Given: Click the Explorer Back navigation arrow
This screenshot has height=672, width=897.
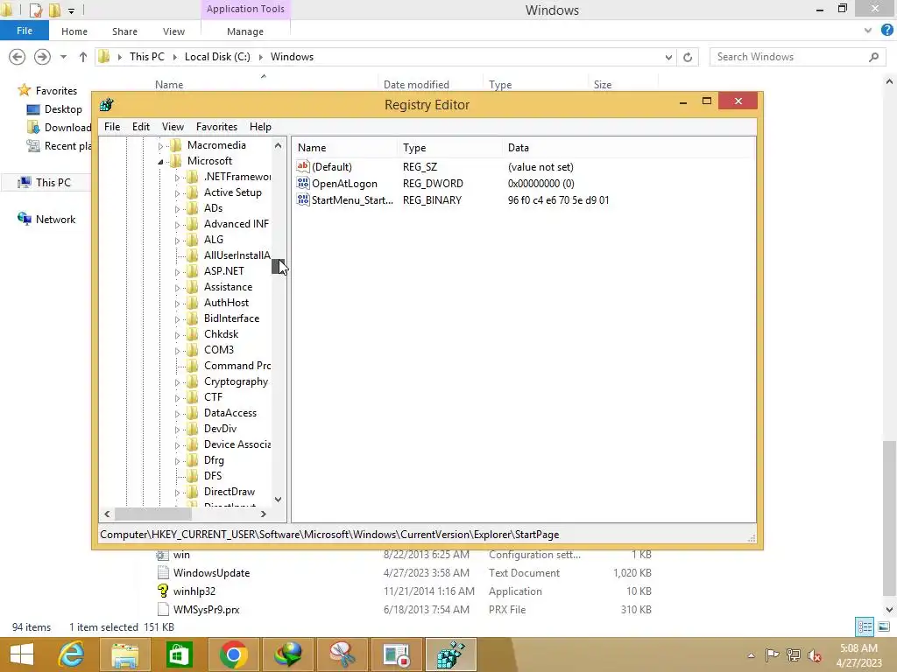Looking at the screenshot, I should (18, 57).
